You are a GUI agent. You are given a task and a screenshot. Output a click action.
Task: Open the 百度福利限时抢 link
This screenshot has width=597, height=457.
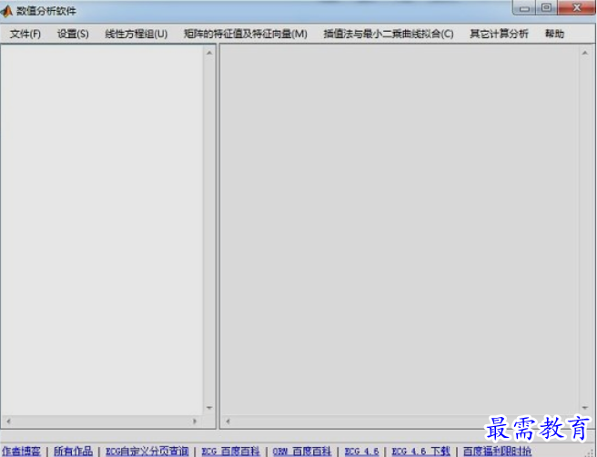coord(497,452)
